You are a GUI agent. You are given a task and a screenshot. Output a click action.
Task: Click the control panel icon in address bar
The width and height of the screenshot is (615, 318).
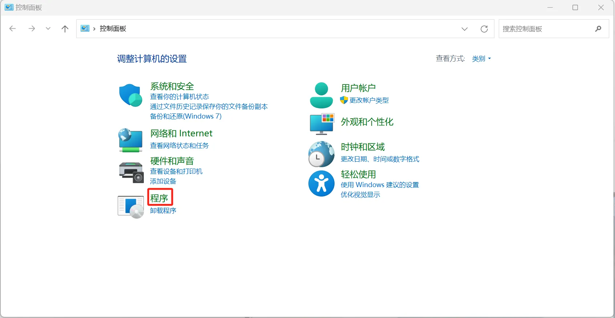(85, 28)
